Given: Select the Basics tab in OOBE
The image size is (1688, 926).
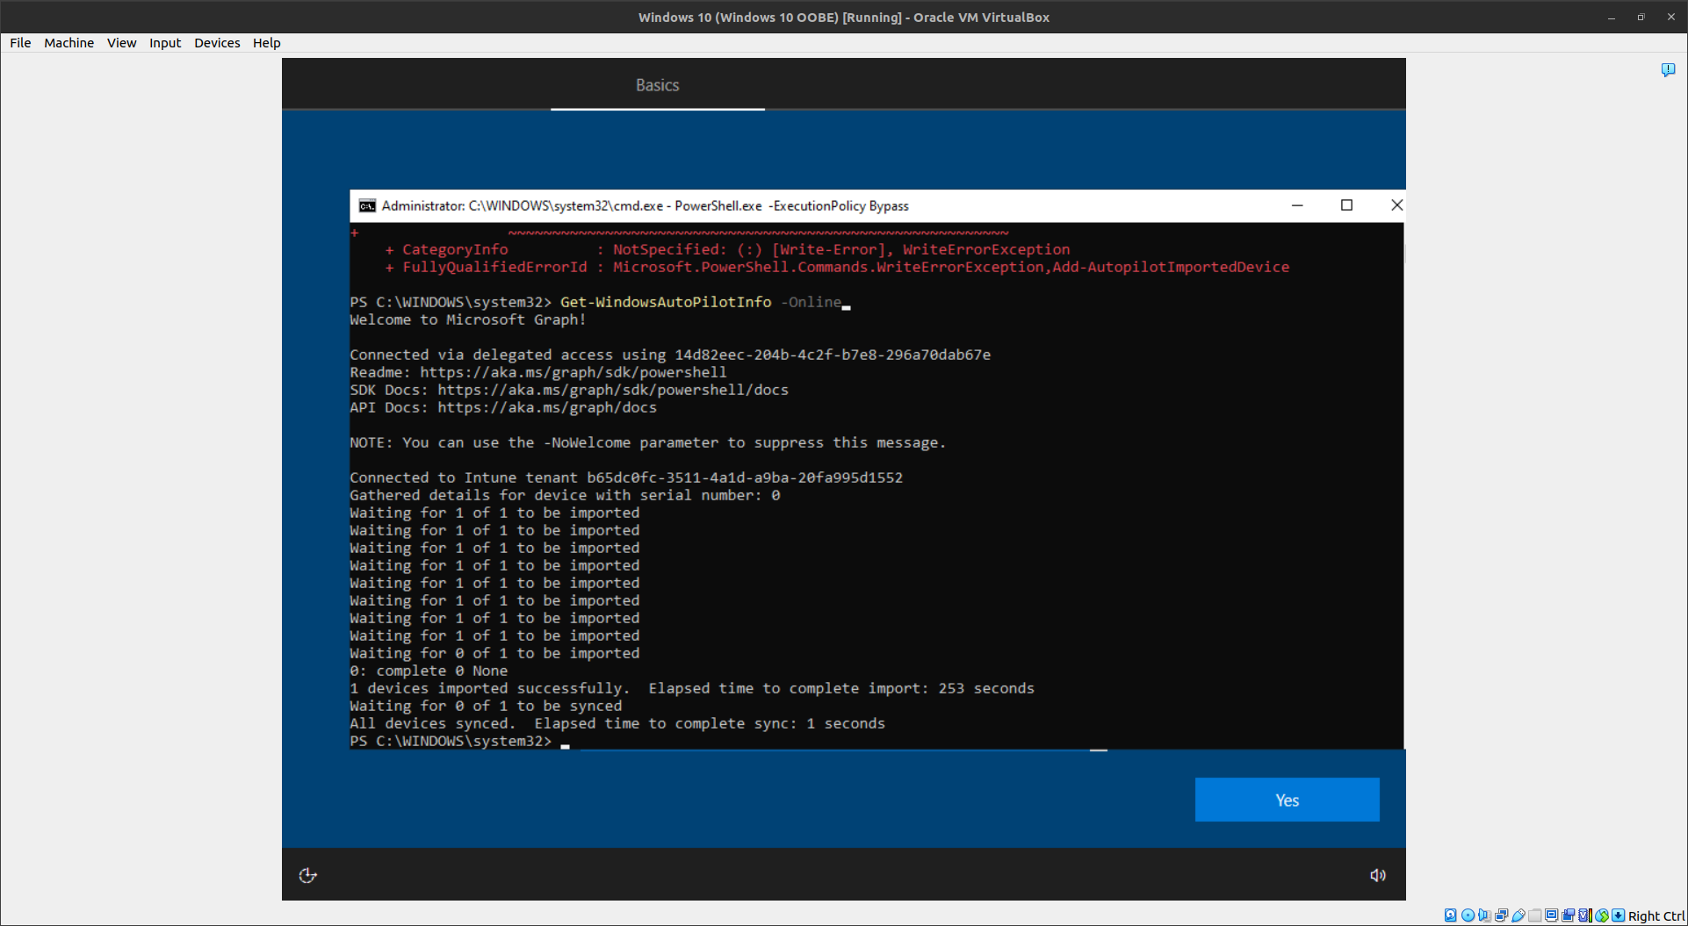Looking at the screenshot, I should coord(657,85).
